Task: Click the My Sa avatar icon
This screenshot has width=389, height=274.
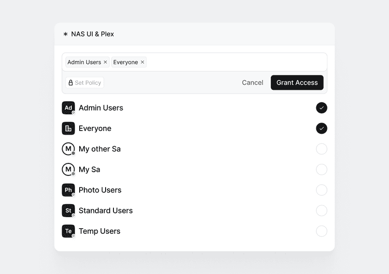Action: (x=68, y=169)
